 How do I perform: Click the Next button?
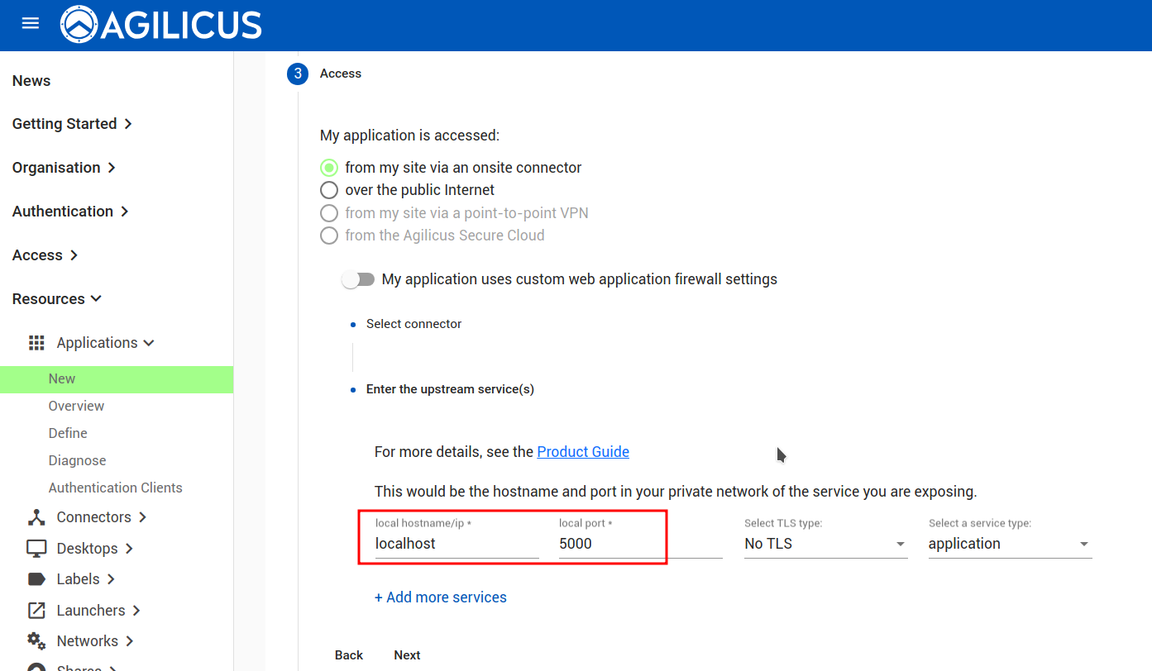(407, 655)
